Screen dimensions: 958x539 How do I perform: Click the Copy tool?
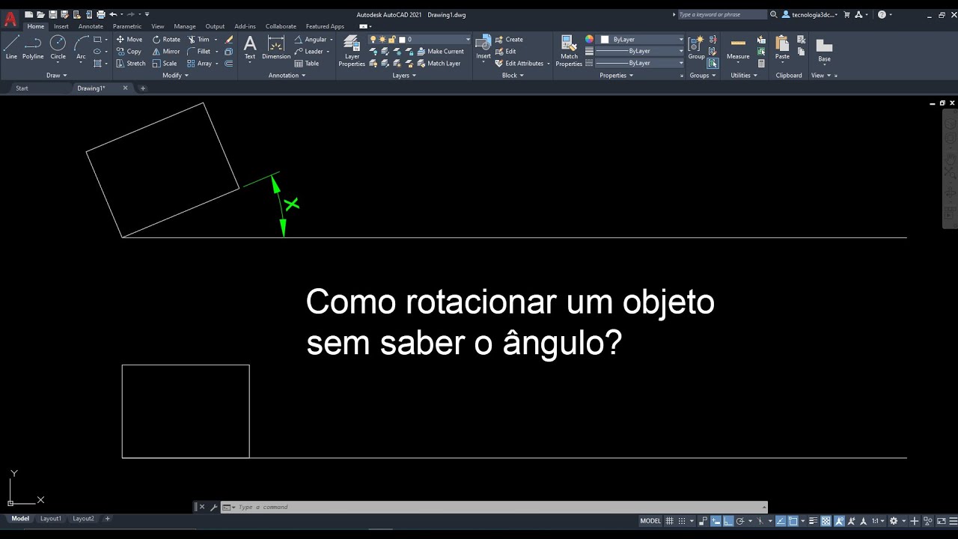coord(129,52)
